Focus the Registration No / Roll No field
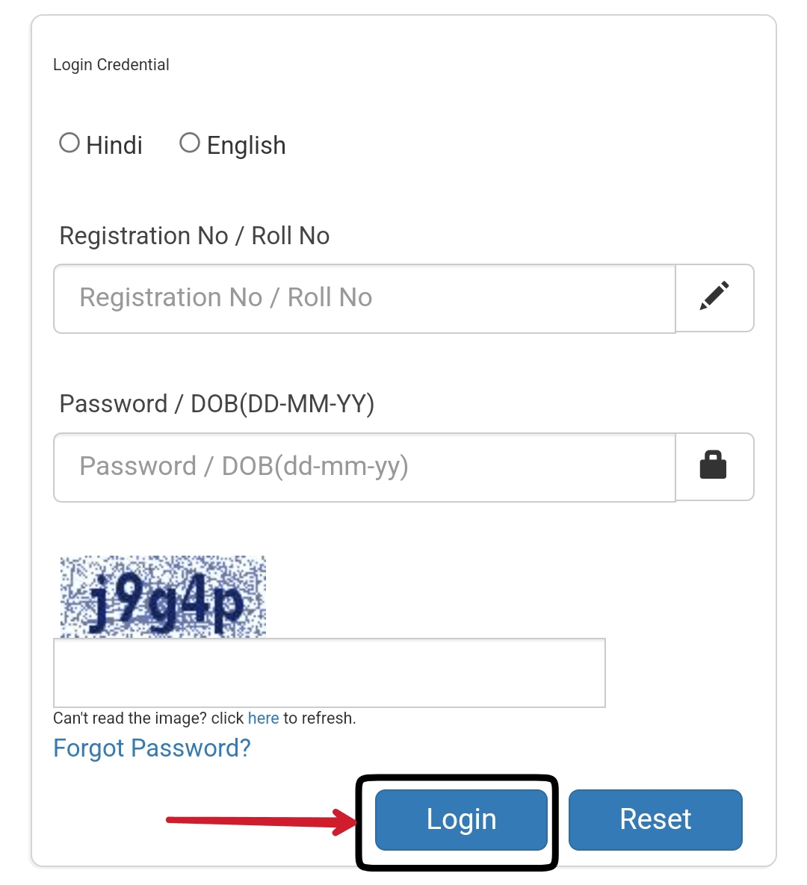Screen dimensions: 807x885 pyautogui.click(x=365, y=298)
